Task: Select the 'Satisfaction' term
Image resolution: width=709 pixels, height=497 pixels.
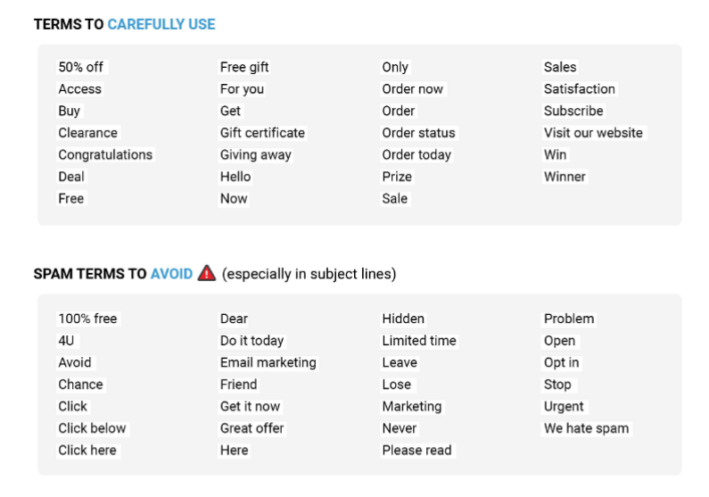Action: point(580,89)
